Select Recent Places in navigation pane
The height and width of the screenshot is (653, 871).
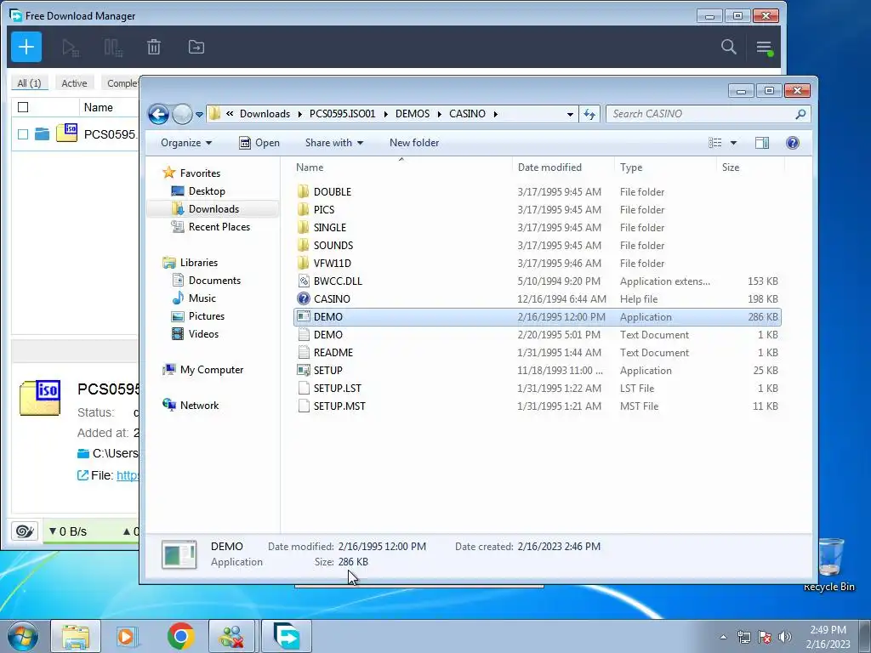click(219, 226)
